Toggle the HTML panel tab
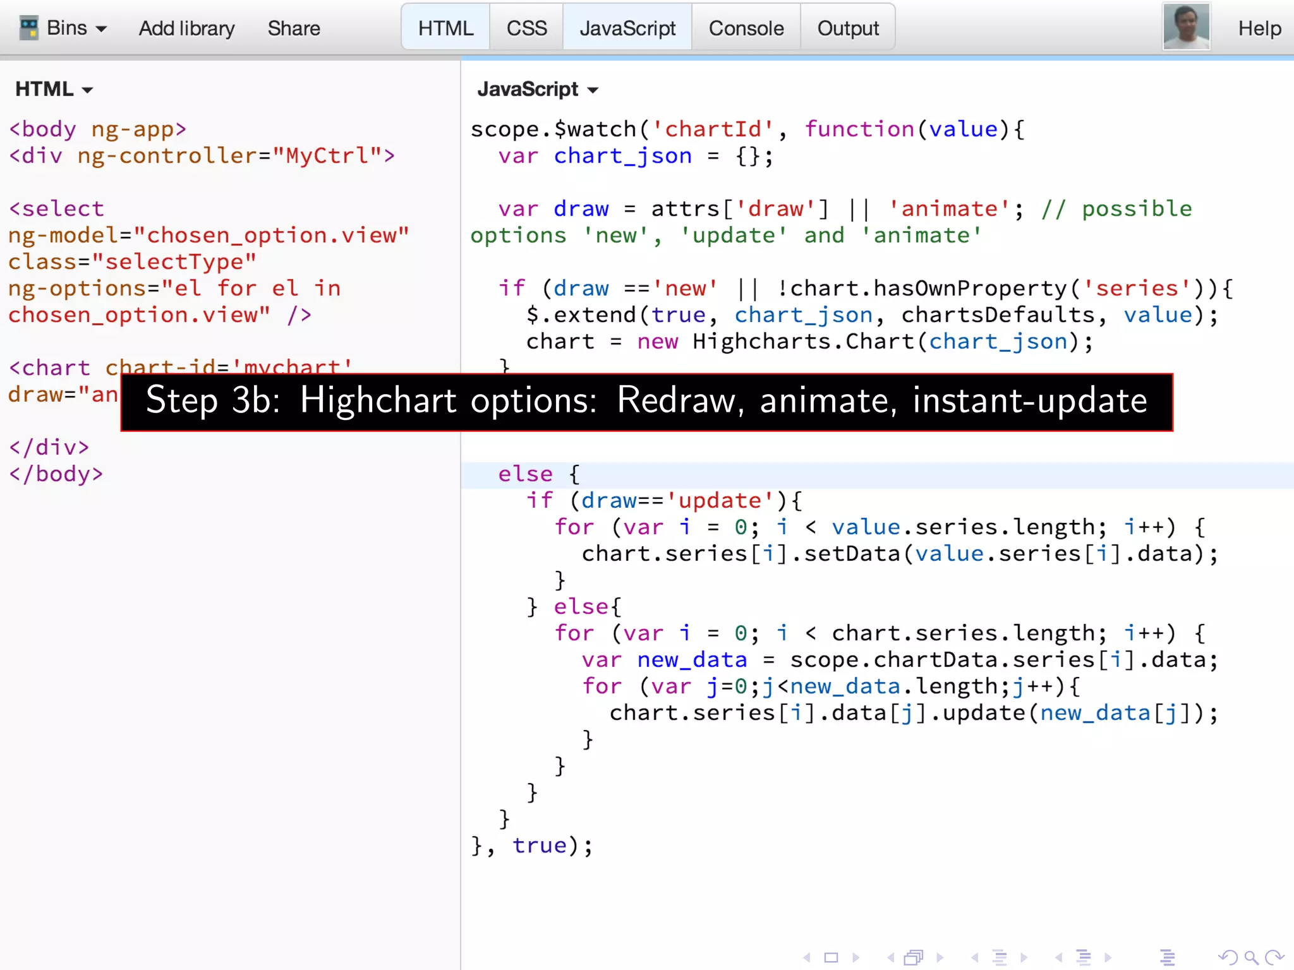1294x970 pixels. pos(445,28)
